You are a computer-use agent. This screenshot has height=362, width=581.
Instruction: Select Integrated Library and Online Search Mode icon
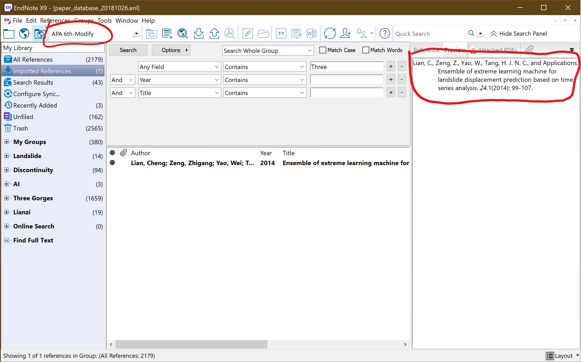tap(40, 34)
